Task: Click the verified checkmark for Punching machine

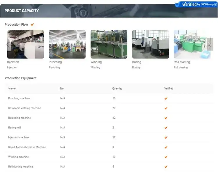Action: pos(166,98)
